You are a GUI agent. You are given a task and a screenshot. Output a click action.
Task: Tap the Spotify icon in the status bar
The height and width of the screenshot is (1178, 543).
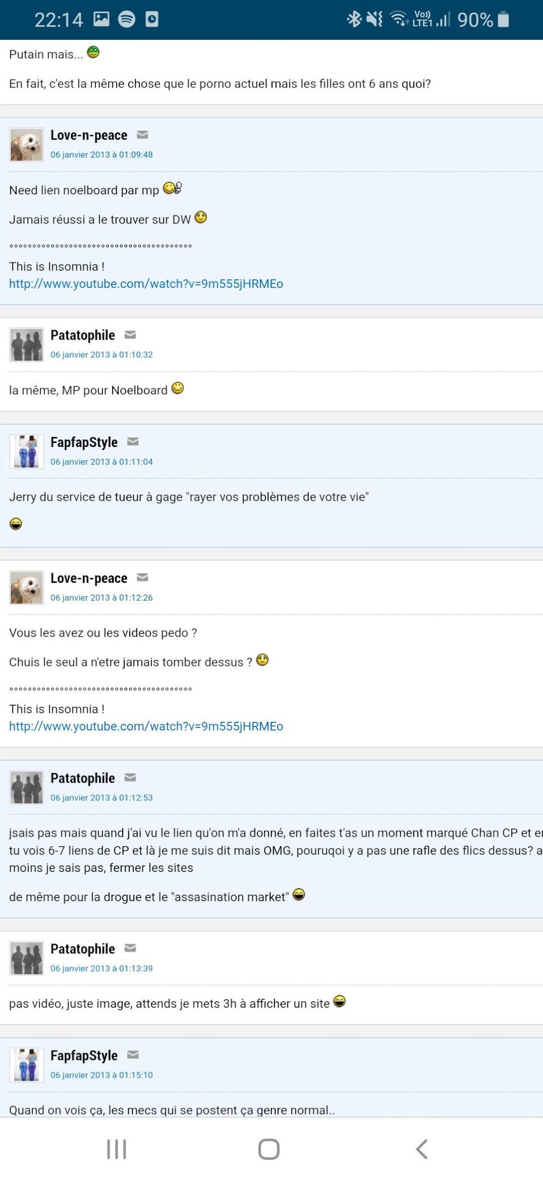pyautogui.click(x=127, y=19)
